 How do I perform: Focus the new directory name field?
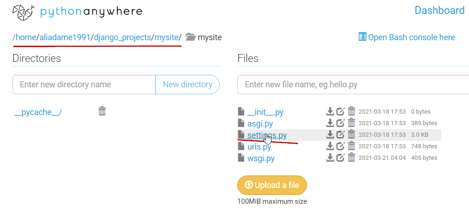pos(84,85)
